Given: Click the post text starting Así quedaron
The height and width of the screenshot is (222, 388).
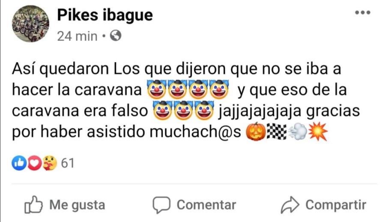Looking at the screenshot, I should pyautogui.click(x=185, y=100).
